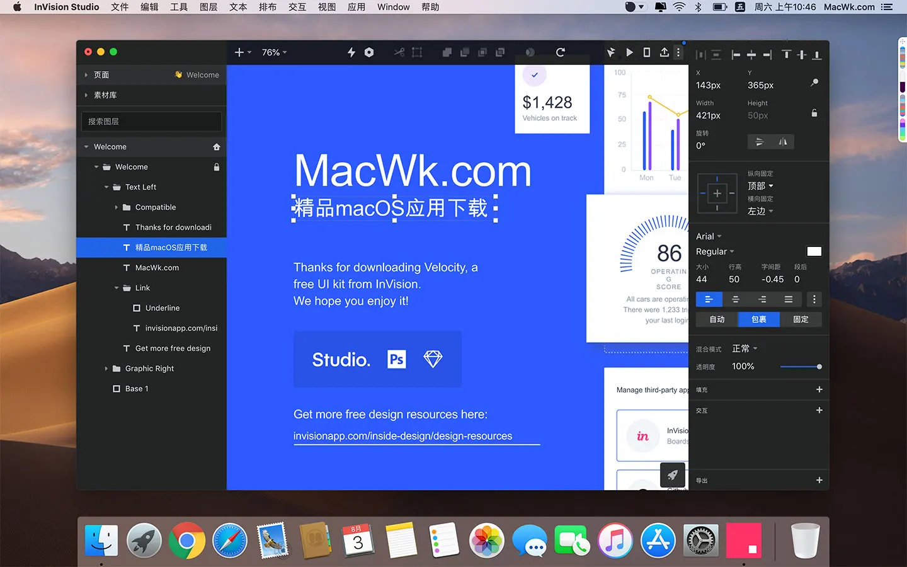Click the white text color swatch
The height and width of the screenshot is (567, 907).
(814, 251)
